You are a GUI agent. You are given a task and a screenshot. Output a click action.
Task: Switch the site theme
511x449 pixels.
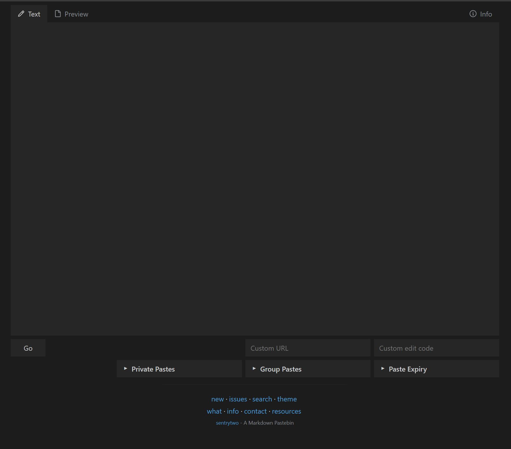coord(287,399)
